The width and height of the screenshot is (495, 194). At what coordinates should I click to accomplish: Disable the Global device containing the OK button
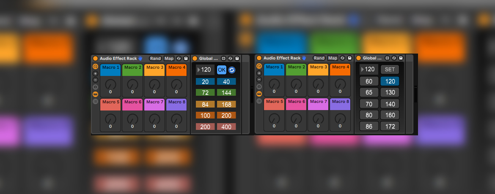195,58
